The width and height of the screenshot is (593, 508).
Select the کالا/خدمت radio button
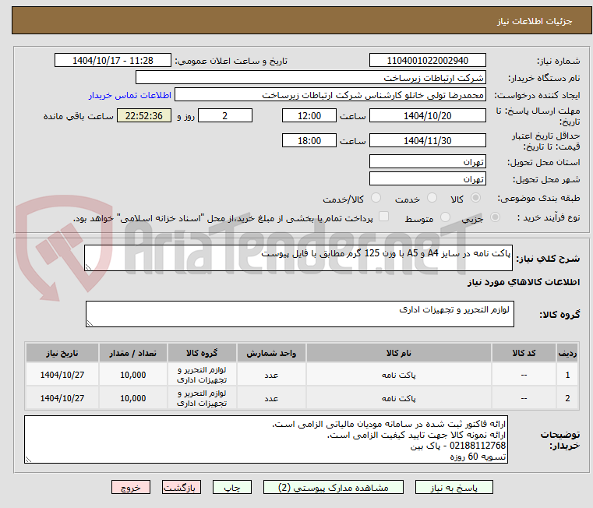[376, 198]
